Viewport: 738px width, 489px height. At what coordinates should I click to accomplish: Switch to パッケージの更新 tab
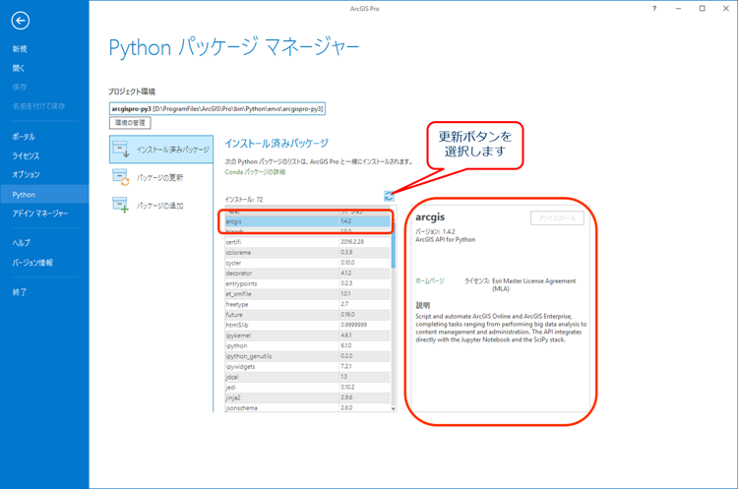coord(161,177)
